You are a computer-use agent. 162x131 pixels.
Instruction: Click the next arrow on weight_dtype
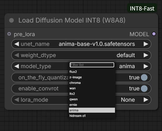pos(146,55)
